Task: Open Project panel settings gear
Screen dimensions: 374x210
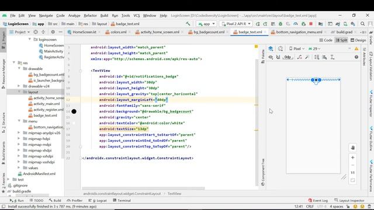Action: click(x=53, y=32)
